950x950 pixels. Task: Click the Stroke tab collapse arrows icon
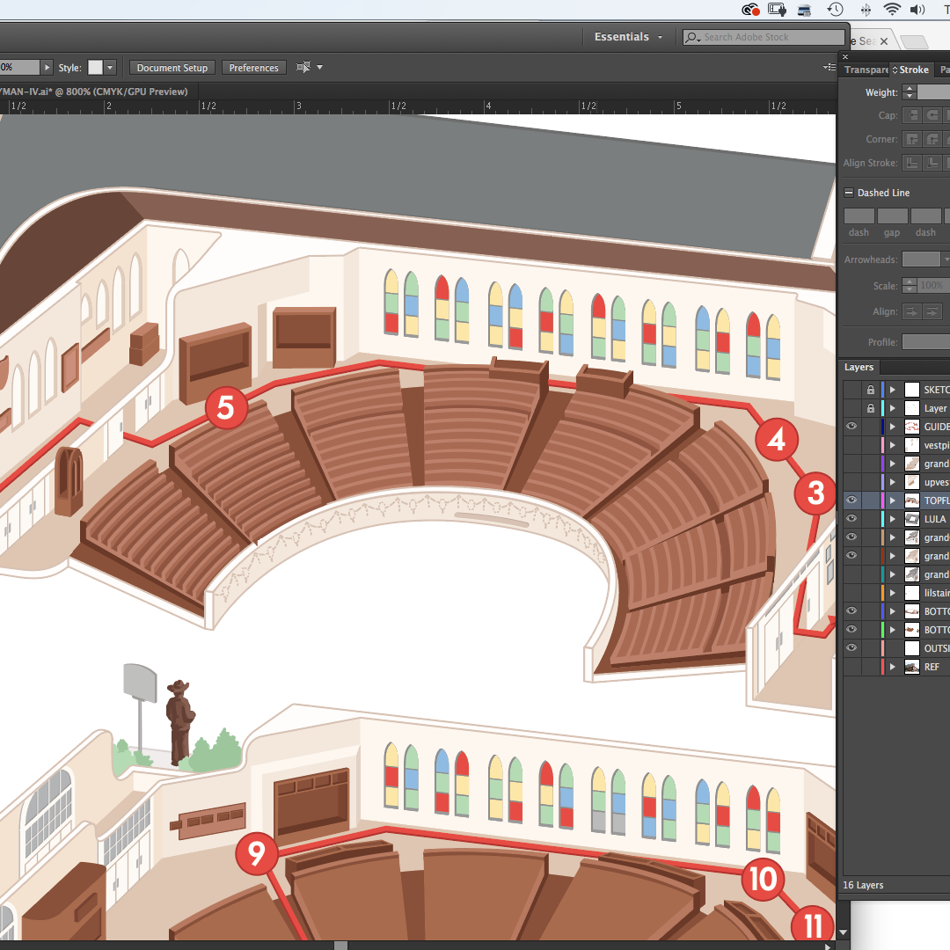click(895, 70)
